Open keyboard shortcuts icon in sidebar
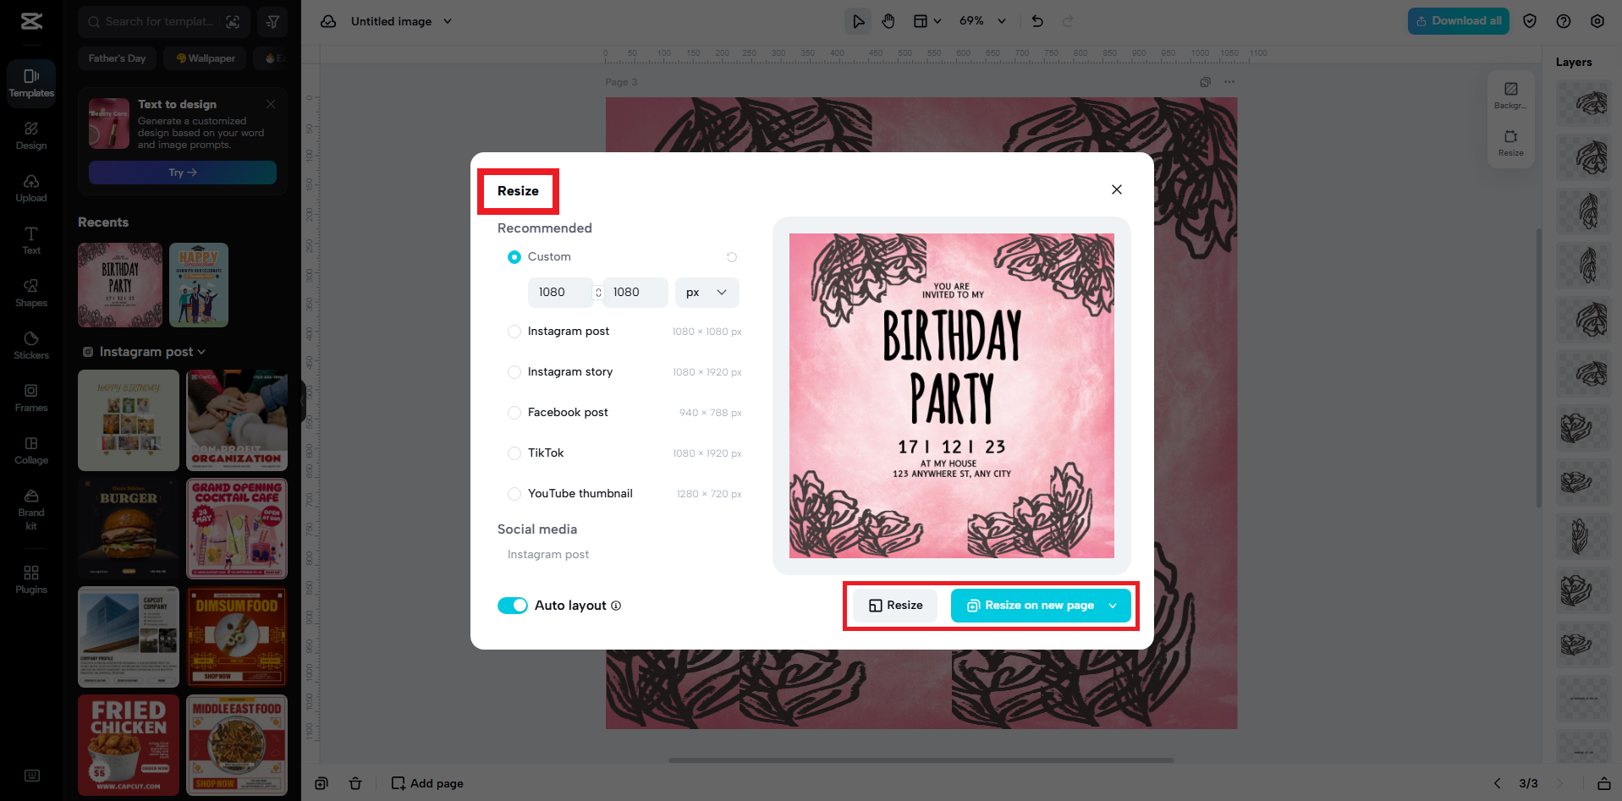This screenshot has width=1622, height=801. click(x=32, y=776)
